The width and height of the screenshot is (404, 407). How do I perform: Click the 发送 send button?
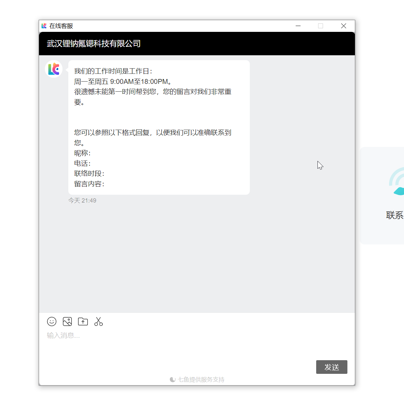pos(332,367)
